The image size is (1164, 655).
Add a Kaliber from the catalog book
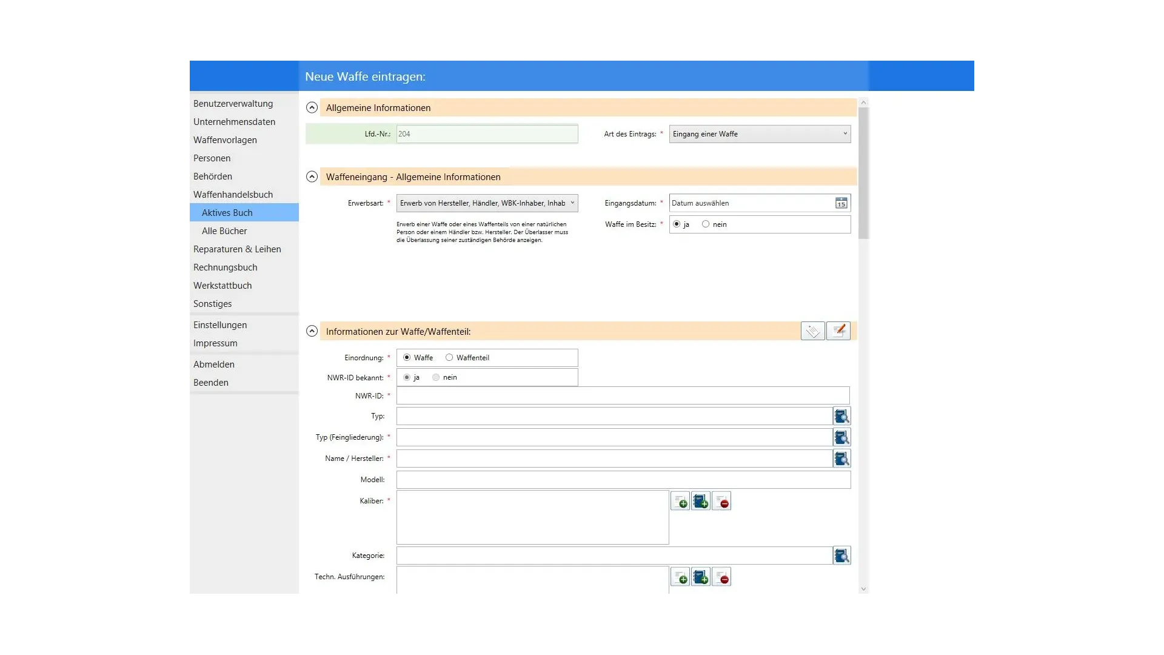pos(701,502)
